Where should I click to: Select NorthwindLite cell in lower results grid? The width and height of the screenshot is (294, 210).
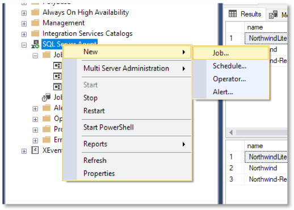(266, 157)
